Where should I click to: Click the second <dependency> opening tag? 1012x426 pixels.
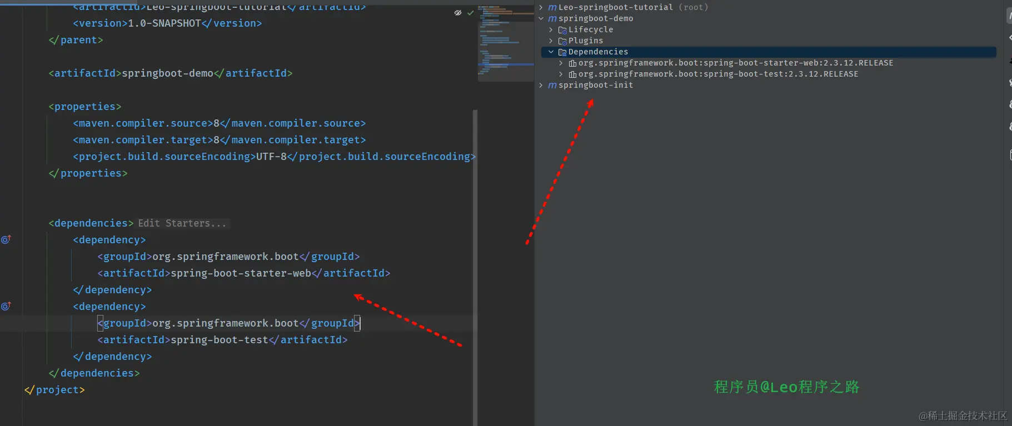coord(109,307)
